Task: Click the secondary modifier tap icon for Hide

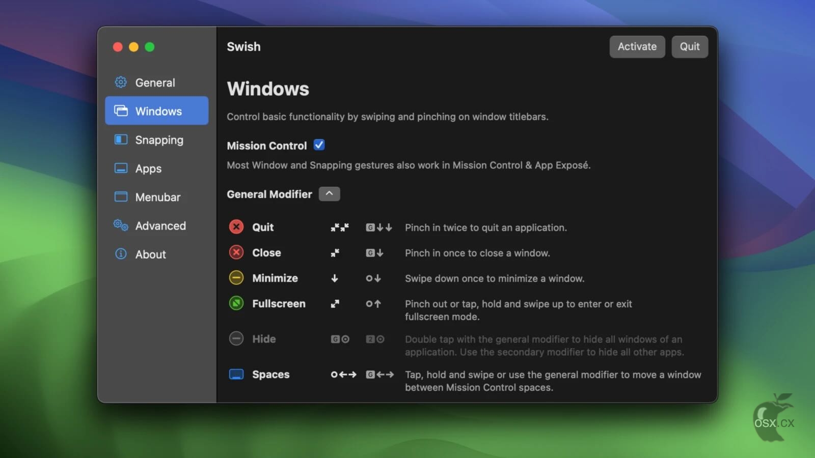Action: pos(375,339)
